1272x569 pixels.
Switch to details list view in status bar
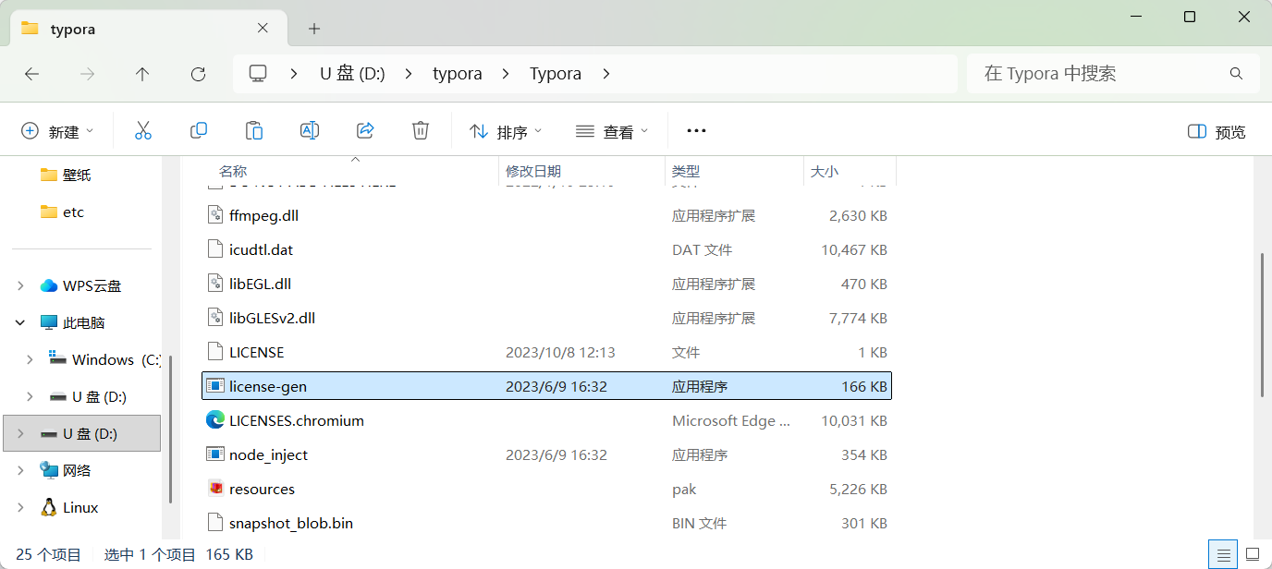point(1223,555)
